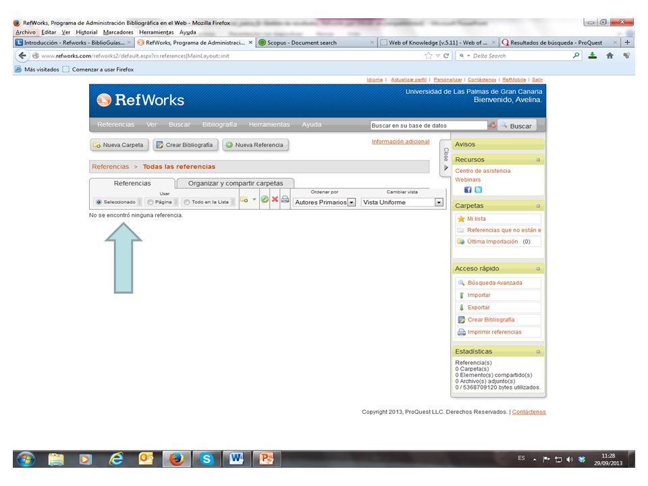This screenshot has height=486, width=648.
Task: Click in Buscar en su base de datos field
Action: 429,126
